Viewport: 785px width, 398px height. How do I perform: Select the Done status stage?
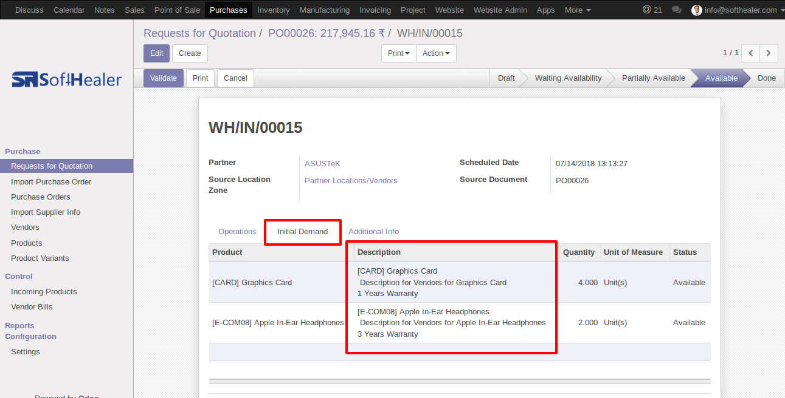click(766, 78)
